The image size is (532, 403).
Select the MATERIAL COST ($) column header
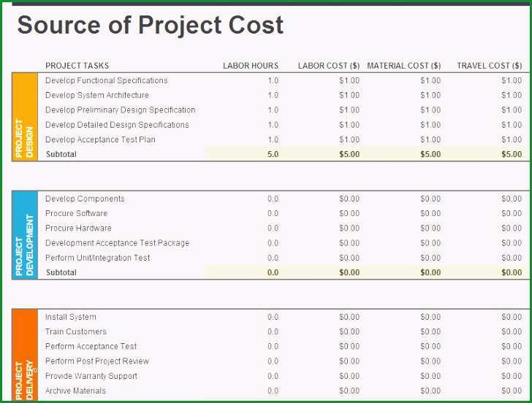click(x=403, y=66)
